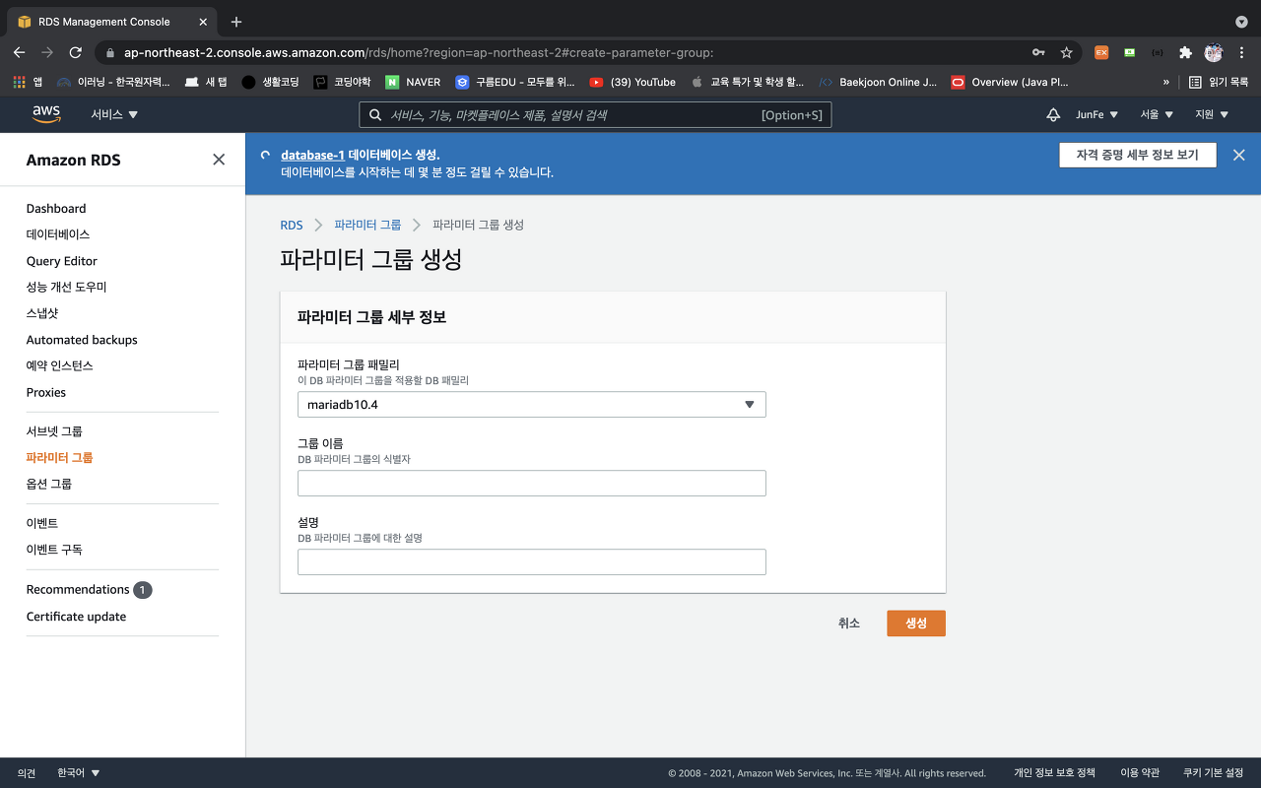Viewport: 1261px width, 788px height.
Task: Click the orange 생성 create button
Action: tap(916, 624)
